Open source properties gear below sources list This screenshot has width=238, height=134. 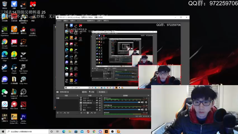(88, 113)
